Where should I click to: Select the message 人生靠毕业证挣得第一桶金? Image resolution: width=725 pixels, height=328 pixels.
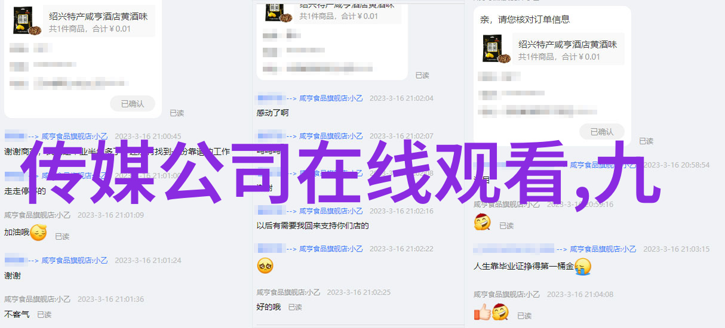click(x=524, y=267)
